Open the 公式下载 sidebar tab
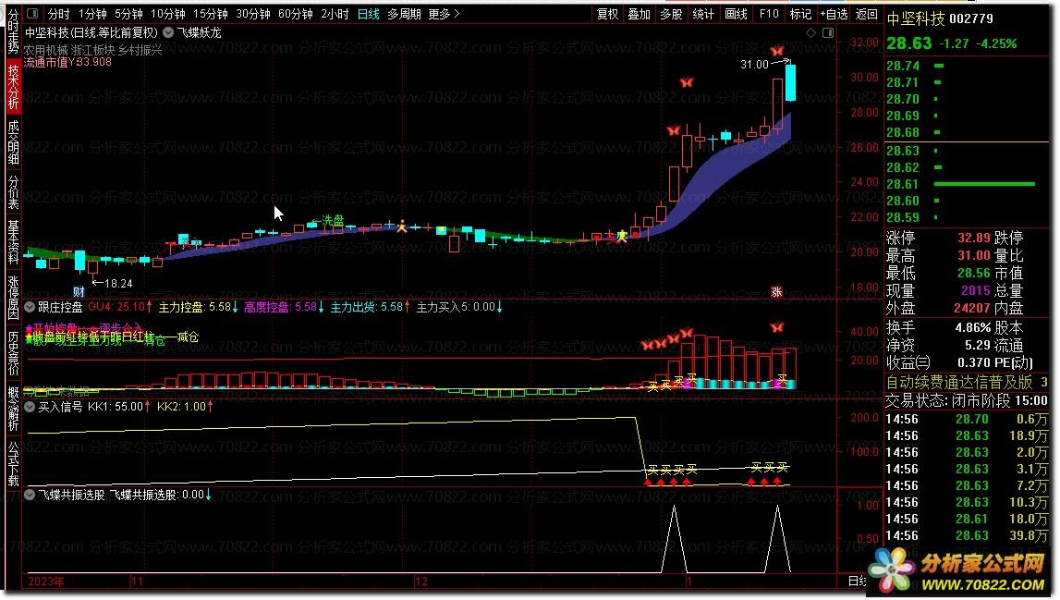The height and width of the screenshot is (600, 1060). point(13,464)
